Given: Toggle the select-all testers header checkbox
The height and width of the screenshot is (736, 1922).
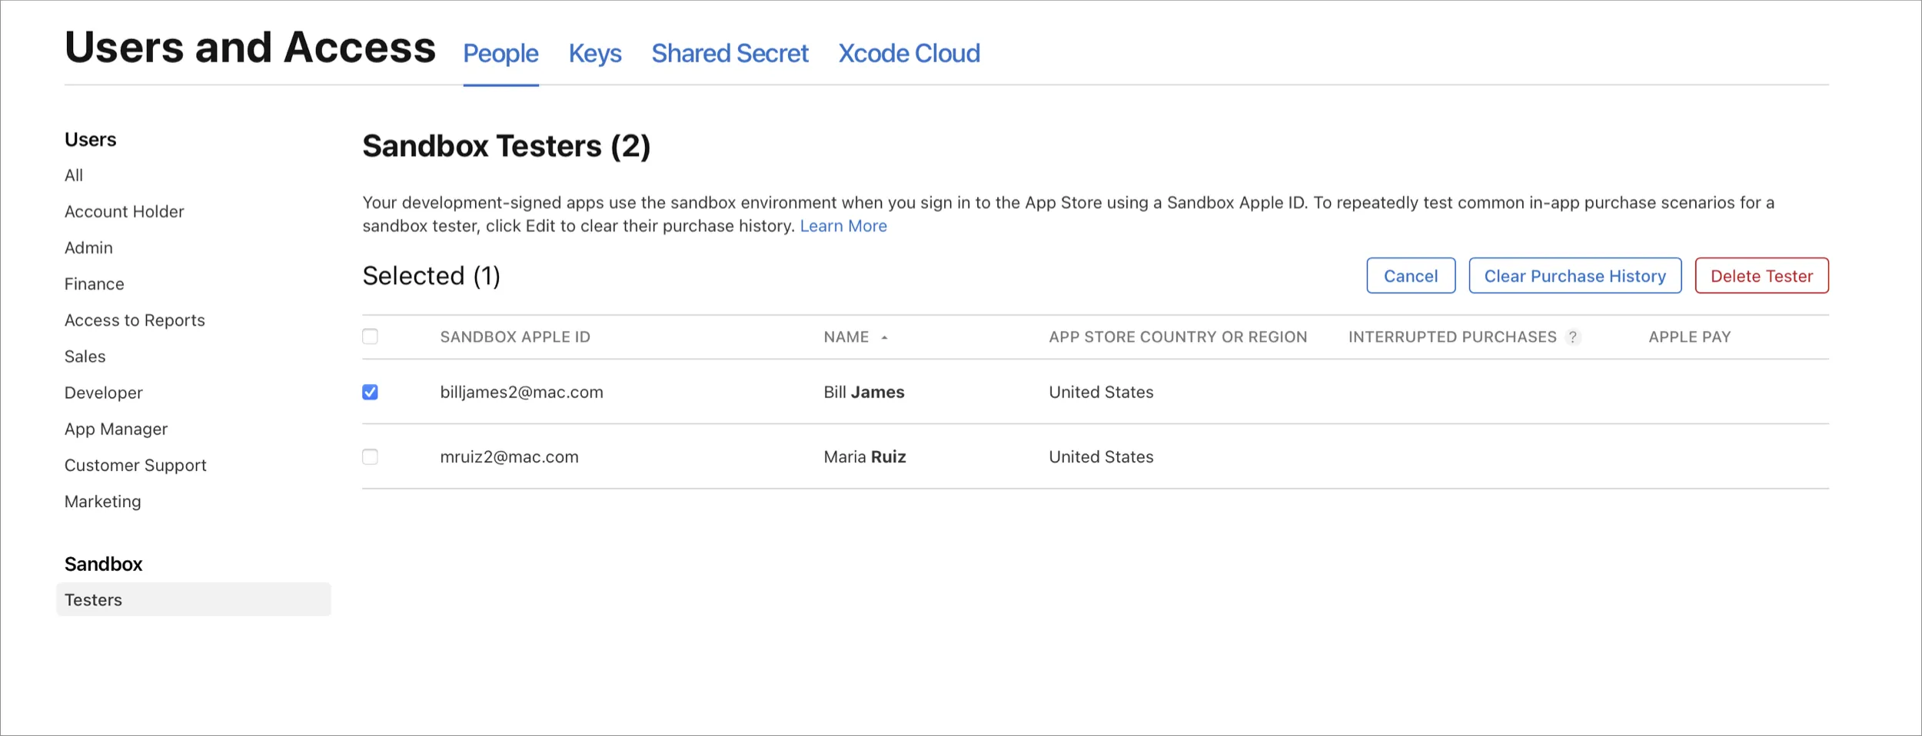Looking at the screenshot, I should (x=370, y=337).
